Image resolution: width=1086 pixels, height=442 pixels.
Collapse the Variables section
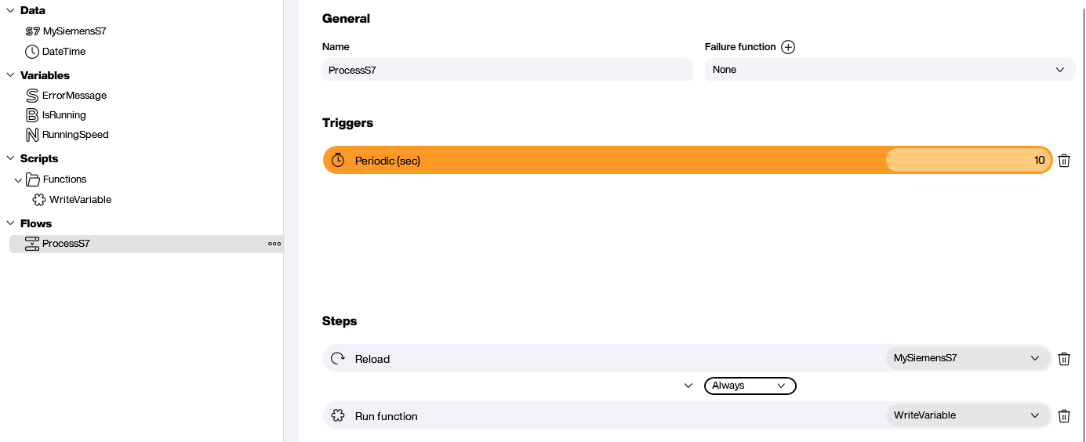pos(11,76)
